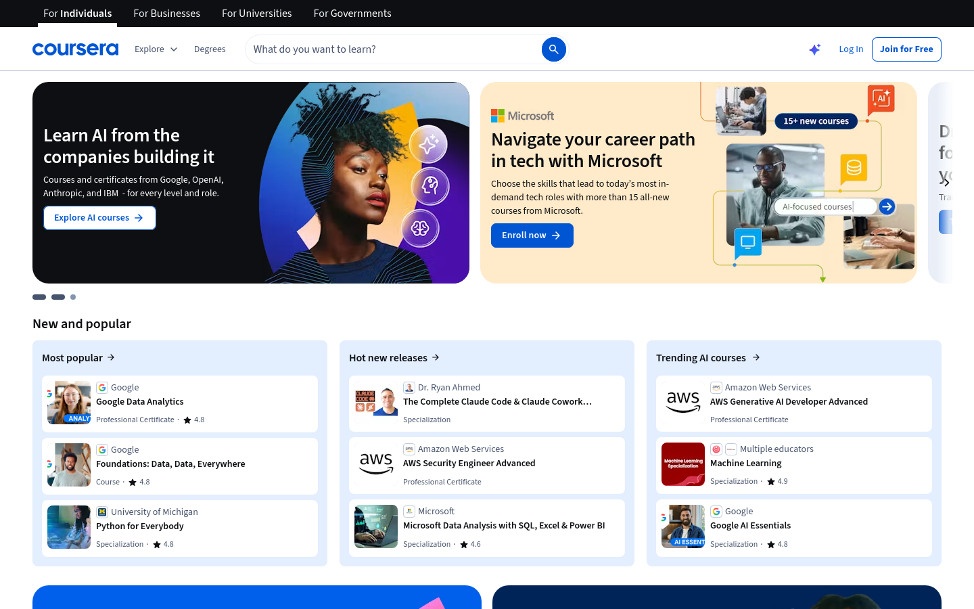Open Microsoft Data Analysis with SQL title
The height and width of the screenshot is (609, 974).
(x=504, y=526)
